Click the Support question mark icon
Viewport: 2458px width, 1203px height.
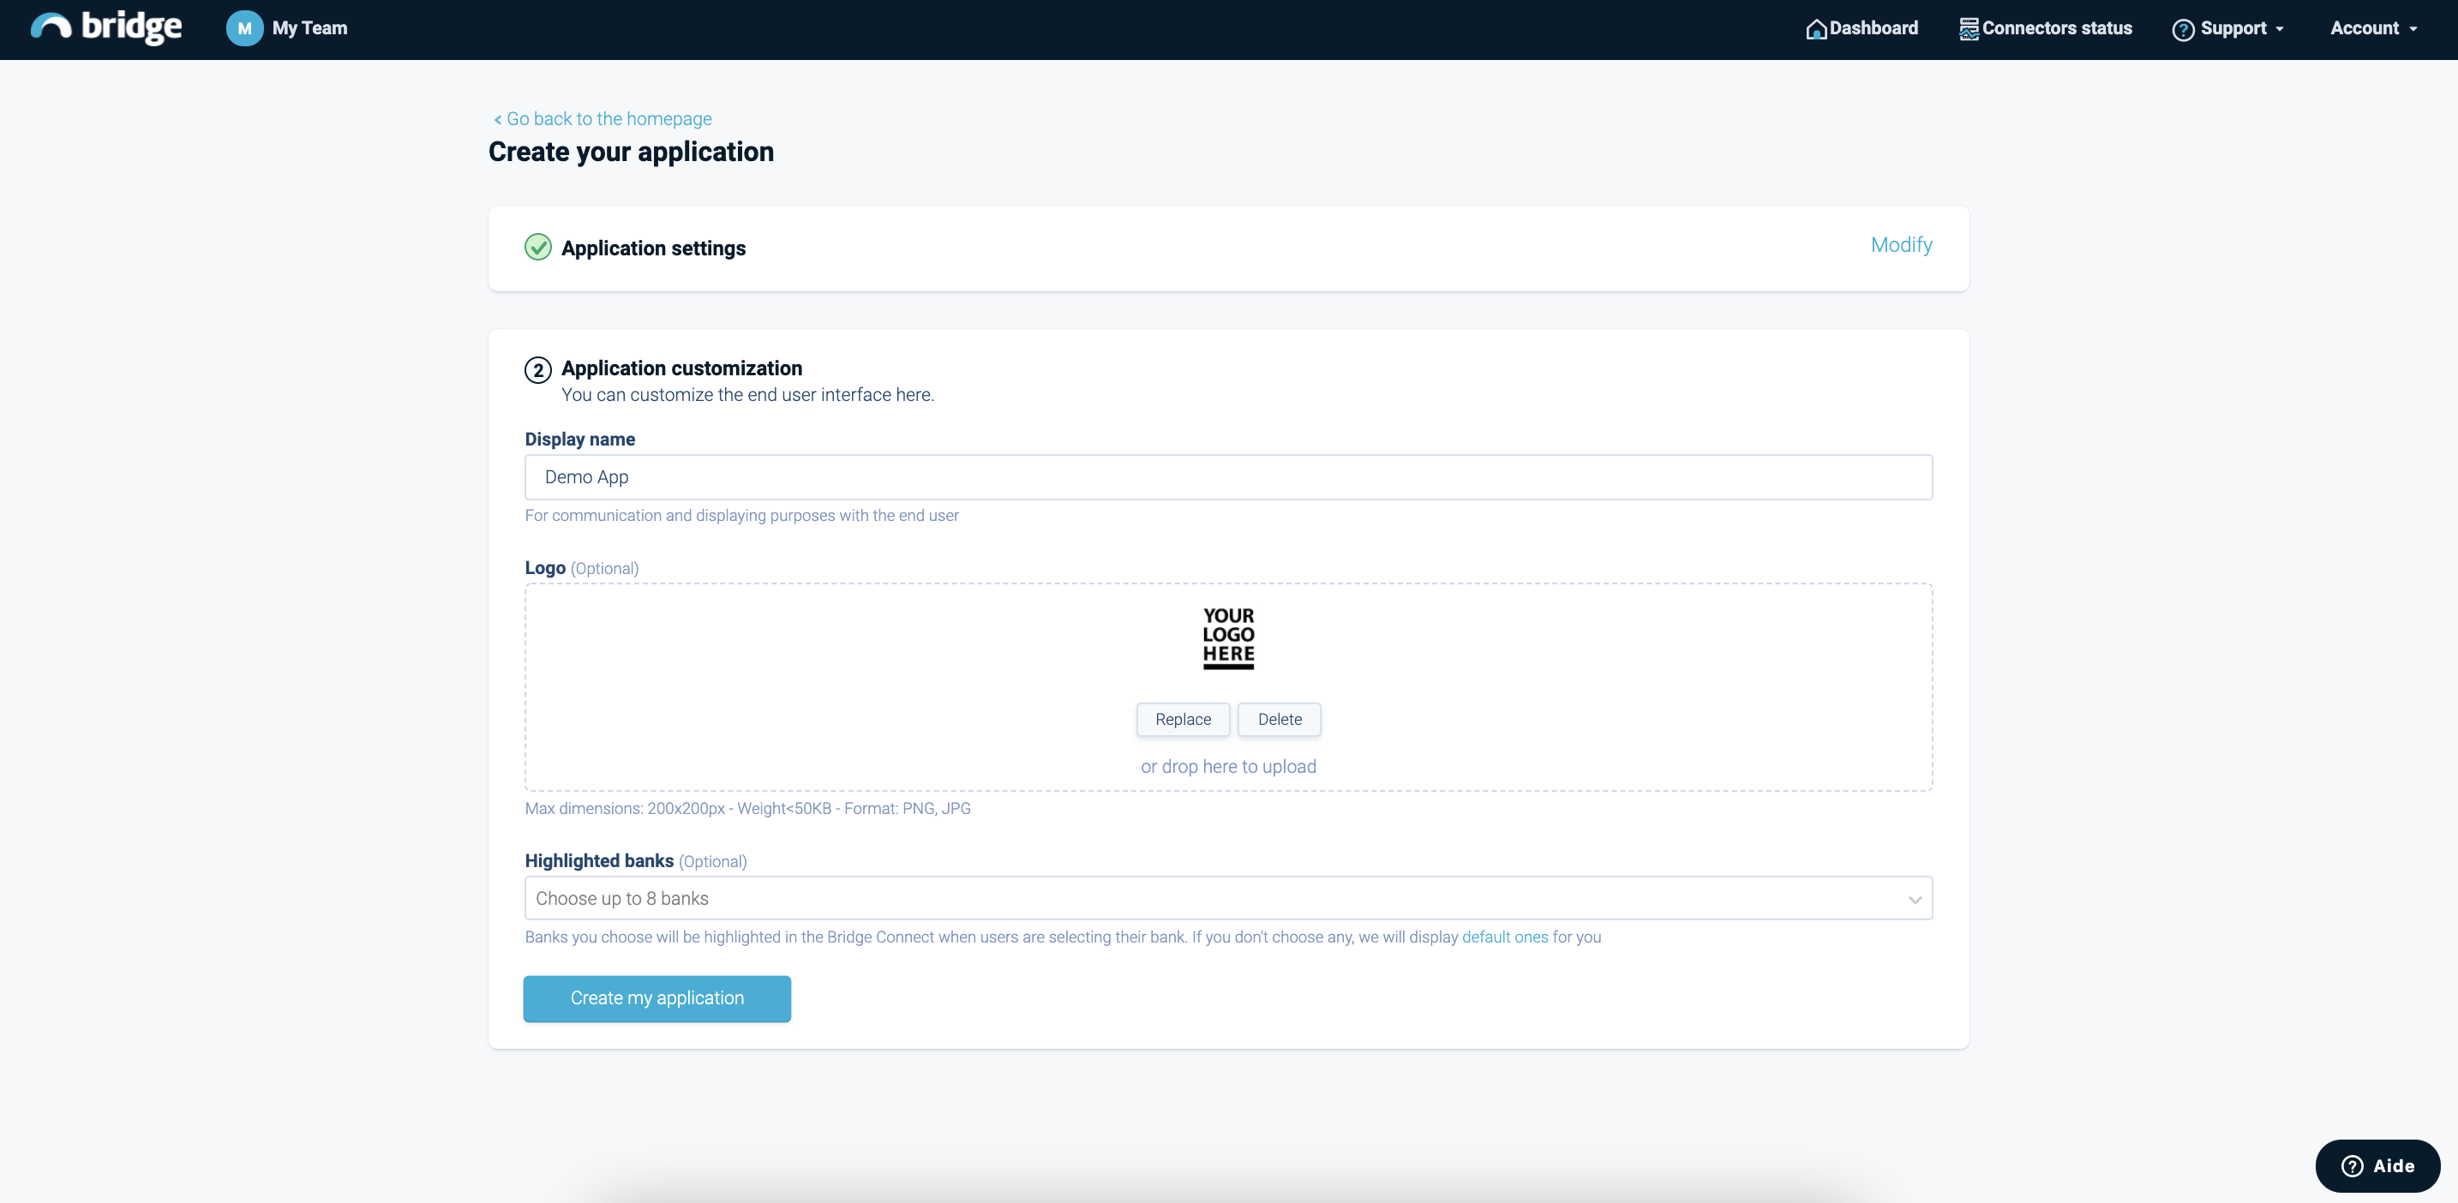(x=2182, y=30)
